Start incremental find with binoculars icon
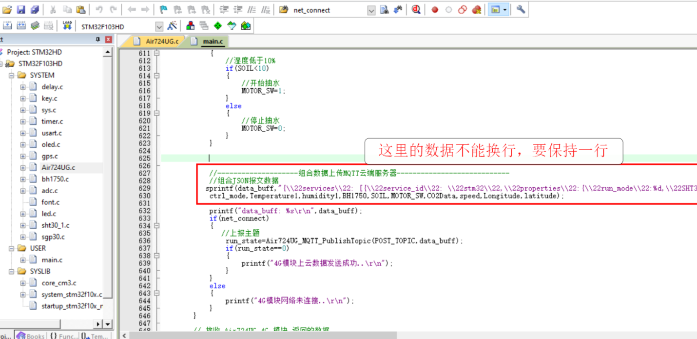 (x=398, y=10)
